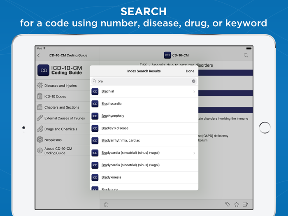Tap the ICD-10-CM Coding Guide header title
This screenshot has width=288, height=216.
pos(68,55)
